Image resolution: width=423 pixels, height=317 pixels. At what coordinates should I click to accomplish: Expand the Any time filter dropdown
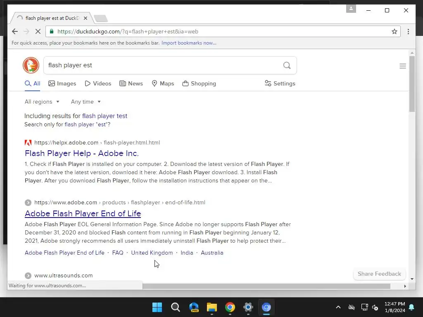[86, 102]
